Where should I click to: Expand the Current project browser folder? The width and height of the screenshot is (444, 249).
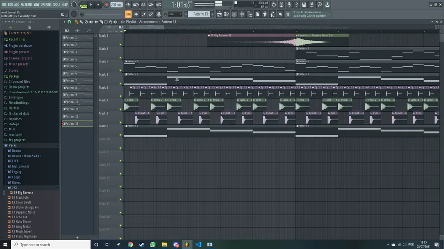(x=19, y=33)
